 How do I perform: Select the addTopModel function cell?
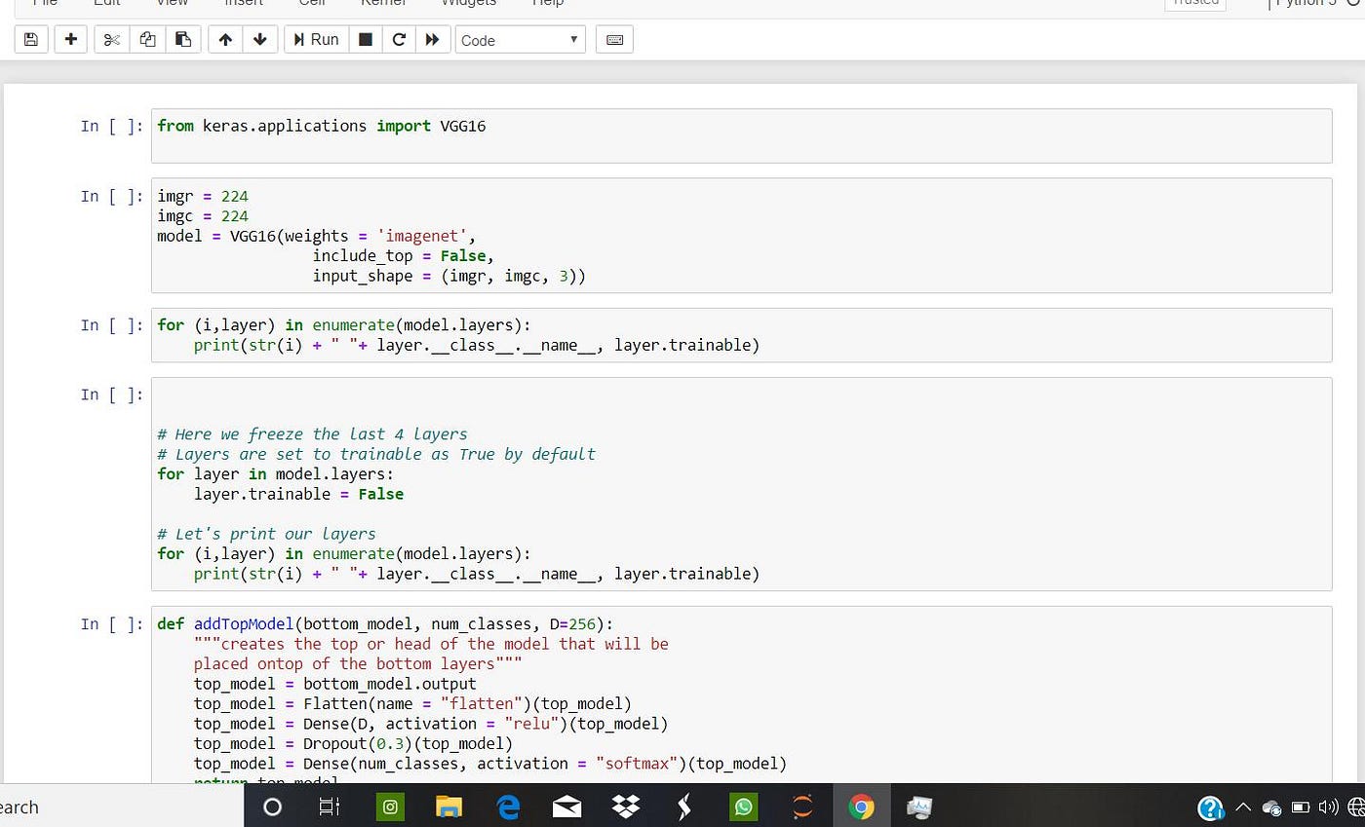741,694
